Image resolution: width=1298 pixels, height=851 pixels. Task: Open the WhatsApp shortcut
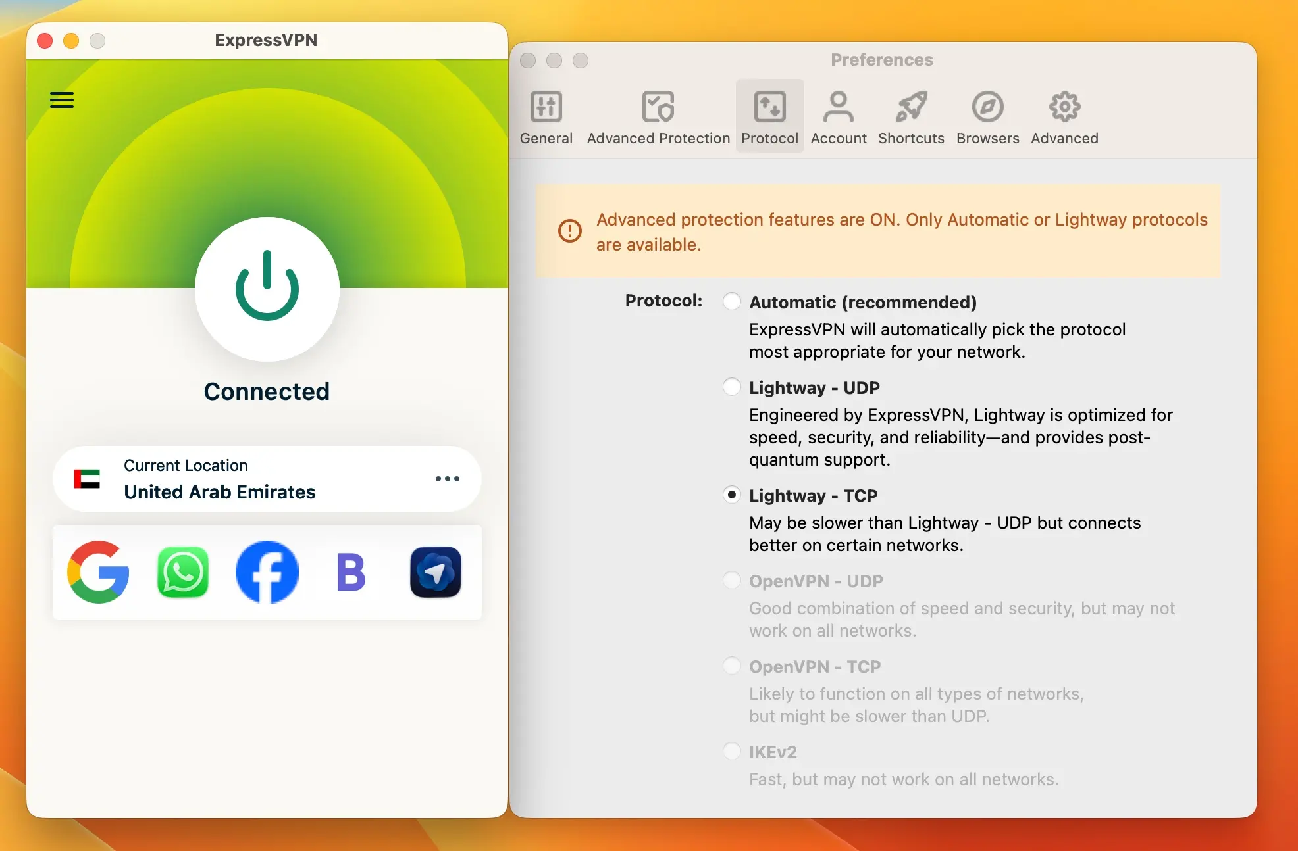pyautogui.click(x=182, y=571)
